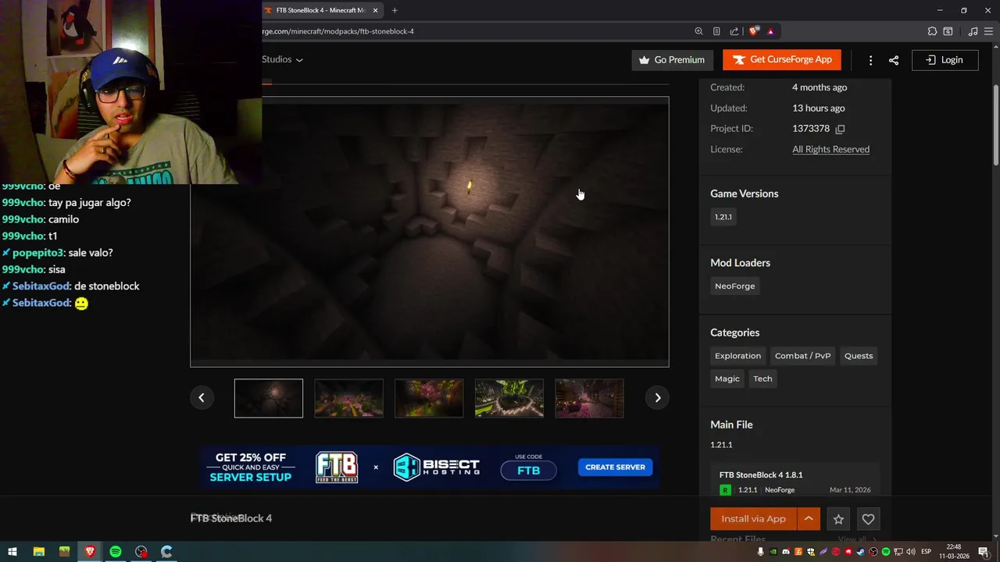This screenshot has width=1000, height=562.
Task: Open FTB StoneBlock 4 1.8.1 main file
Action: click(x=761, y=475)
